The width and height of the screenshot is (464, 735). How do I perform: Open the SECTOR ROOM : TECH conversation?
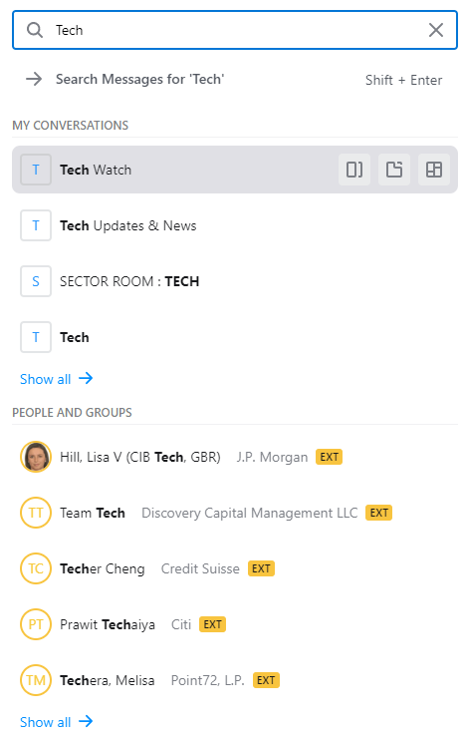pyautogui.click(x=235, y=281)
